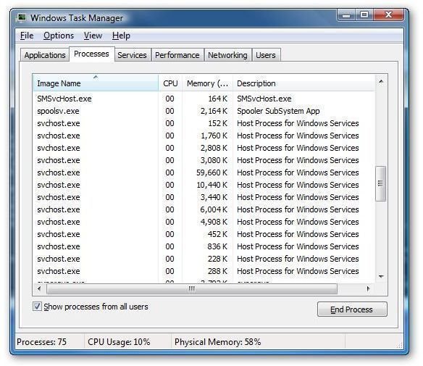Uncheck Show processes from all users
This screenshot has height=366, width=423.
37,307
